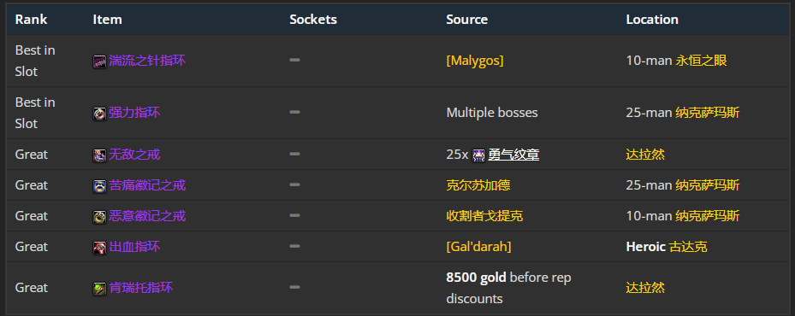Open the 湍流之针指环 item link
The width and height of the screenshot is (795, 316).
click(x=147, y=61)
